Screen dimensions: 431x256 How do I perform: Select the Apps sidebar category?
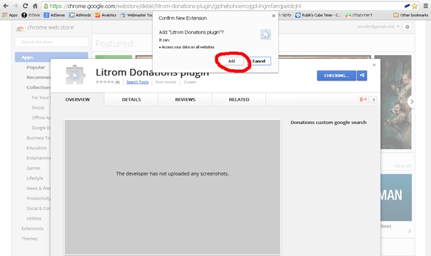pos(52,57)
